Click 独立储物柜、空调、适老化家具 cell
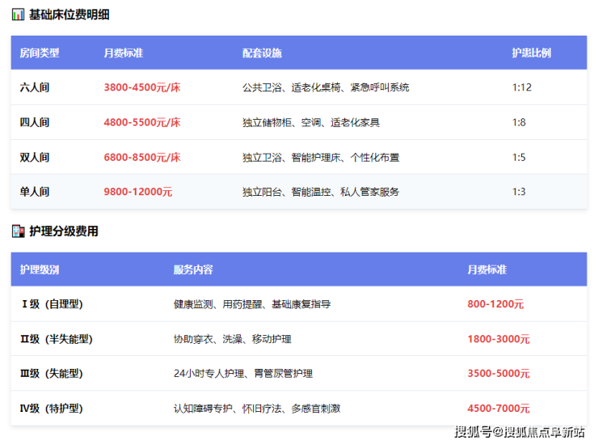Viewport: 598px width, 445px height. click(x=311, y=122)
